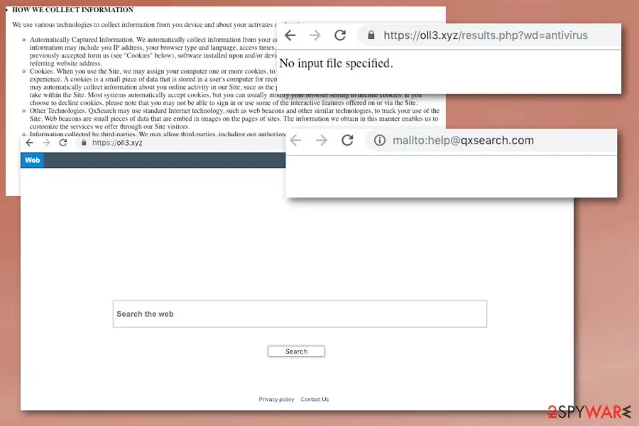Go back in the oll3.xyz/results.php browser window
The image size is (639, 426).
click(x=290, y=35)
